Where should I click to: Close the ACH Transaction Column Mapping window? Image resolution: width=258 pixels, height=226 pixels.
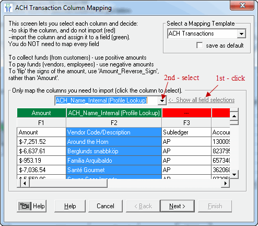point(242,5)
